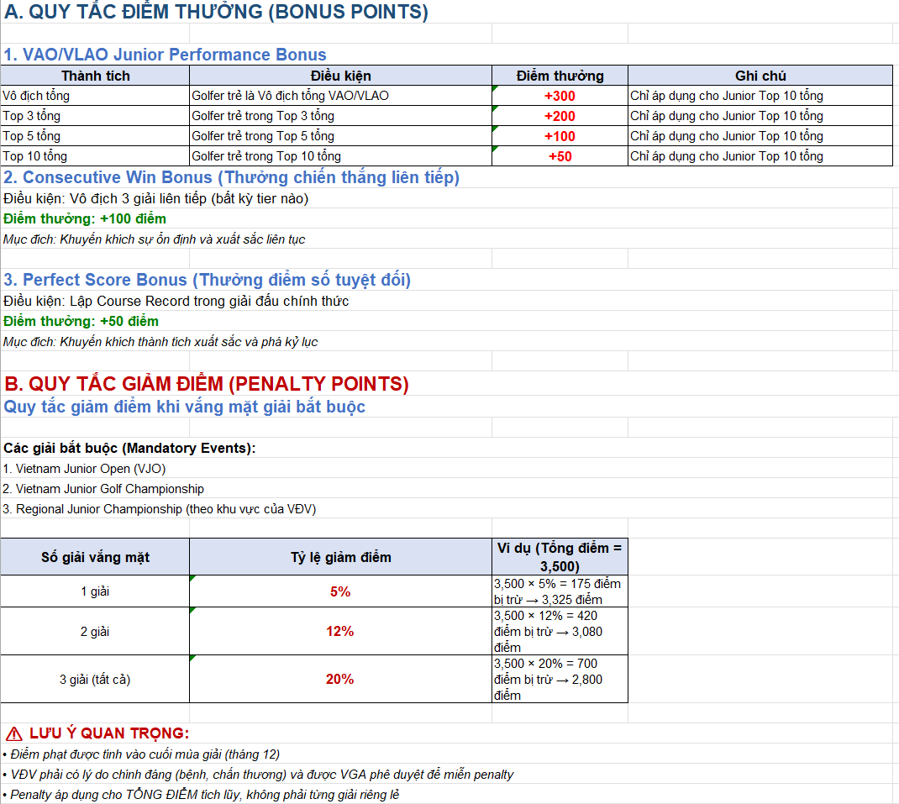Select the Ghi chú header cell
This screenshot has height=804, width=899.
click(760, 76)
